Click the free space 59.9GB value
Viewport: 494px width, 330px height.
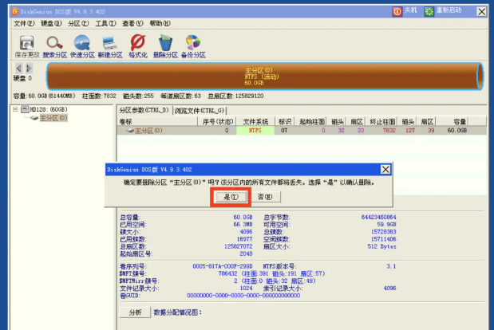point(386,224)
